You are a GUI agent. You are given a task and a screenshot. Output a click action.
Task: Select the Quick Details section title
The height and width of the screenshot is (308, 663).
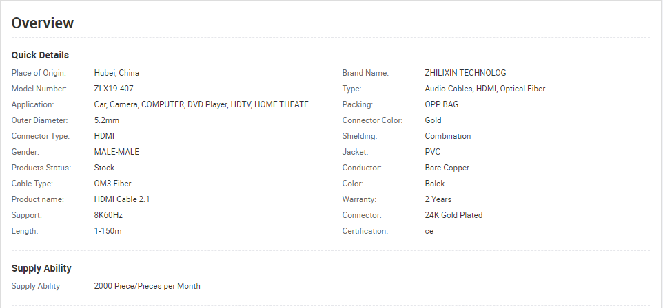40,55
